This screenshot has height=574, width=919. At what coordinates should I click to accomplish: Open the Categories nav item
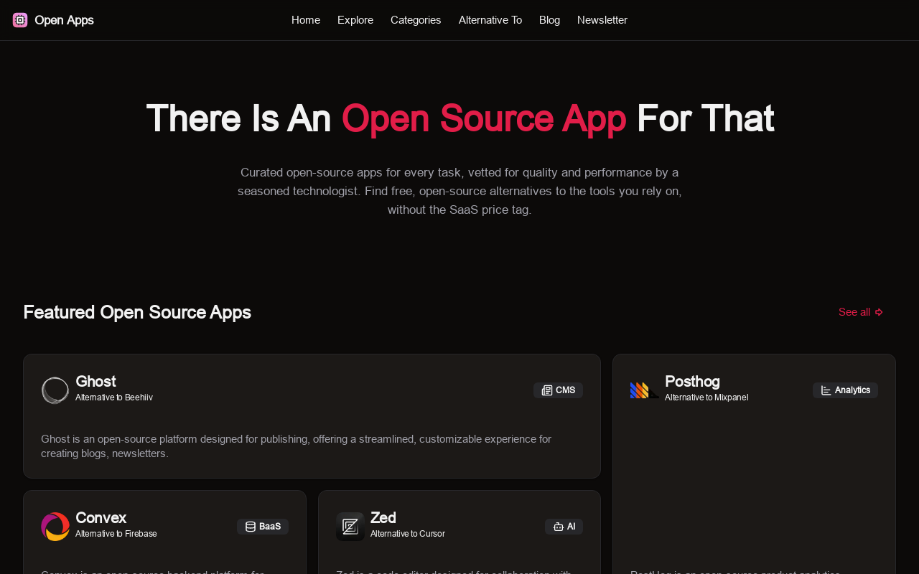click(416, 20)
